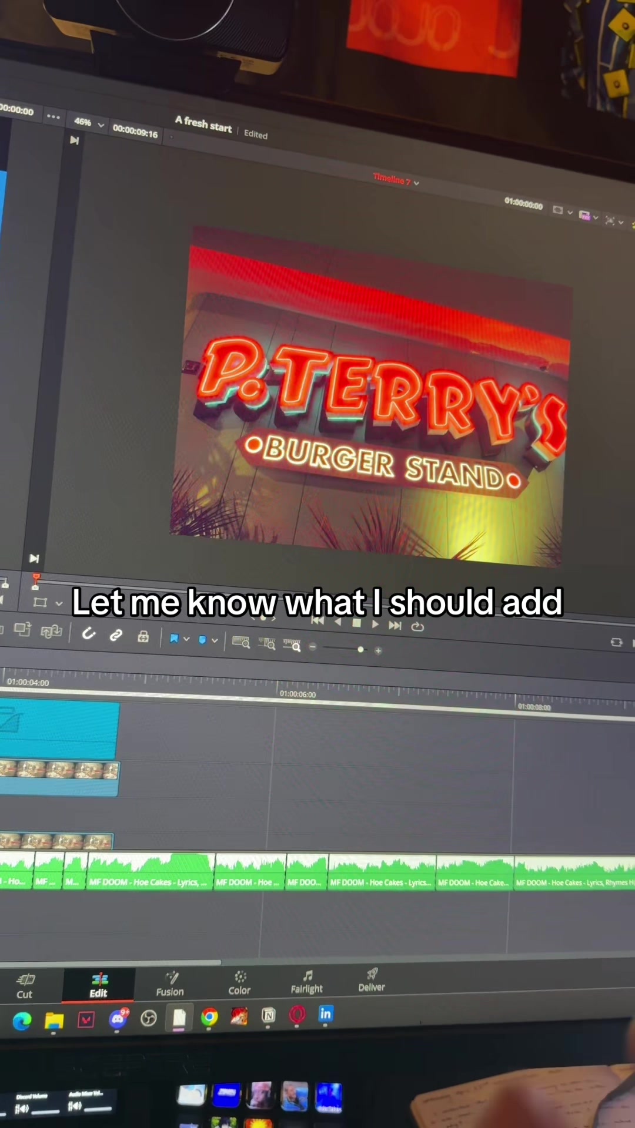Click the 'A fresh start' project title
The width and height of the screenshot is (635, 1128).
pyautogui.click(x=203, y=124)
